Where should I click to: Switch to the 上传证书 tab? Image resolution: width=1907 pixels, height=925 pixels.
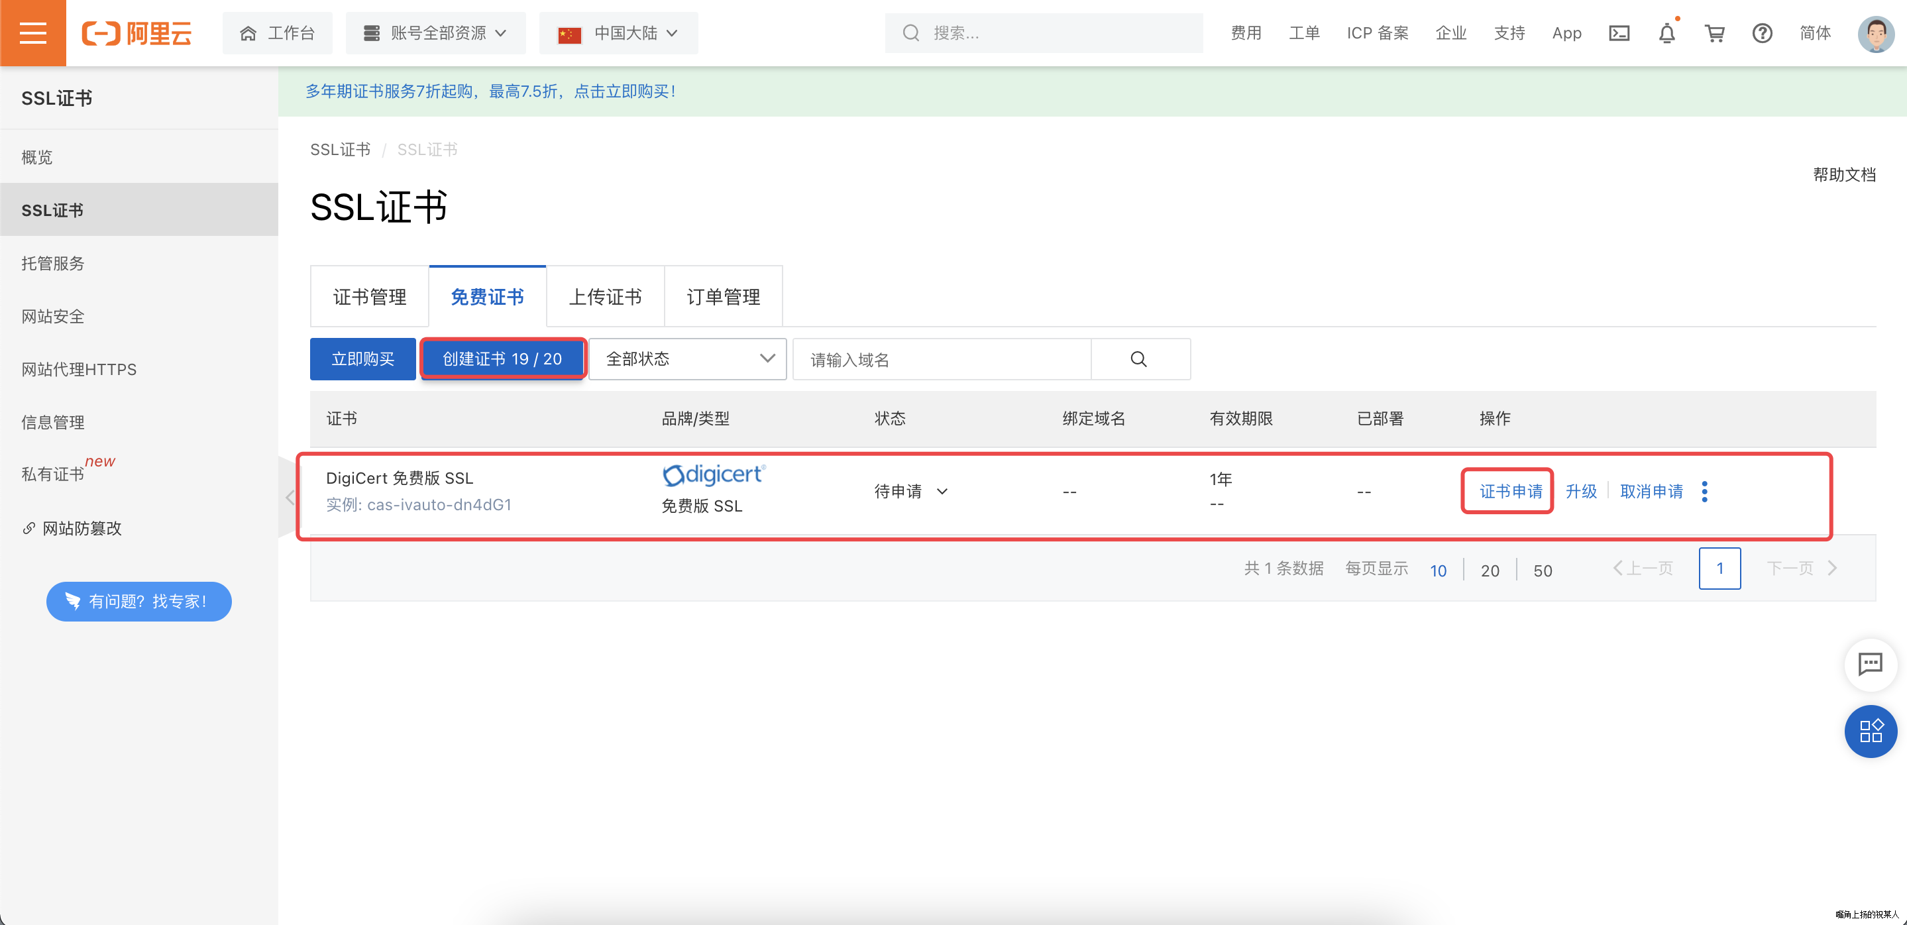[605, 297]
